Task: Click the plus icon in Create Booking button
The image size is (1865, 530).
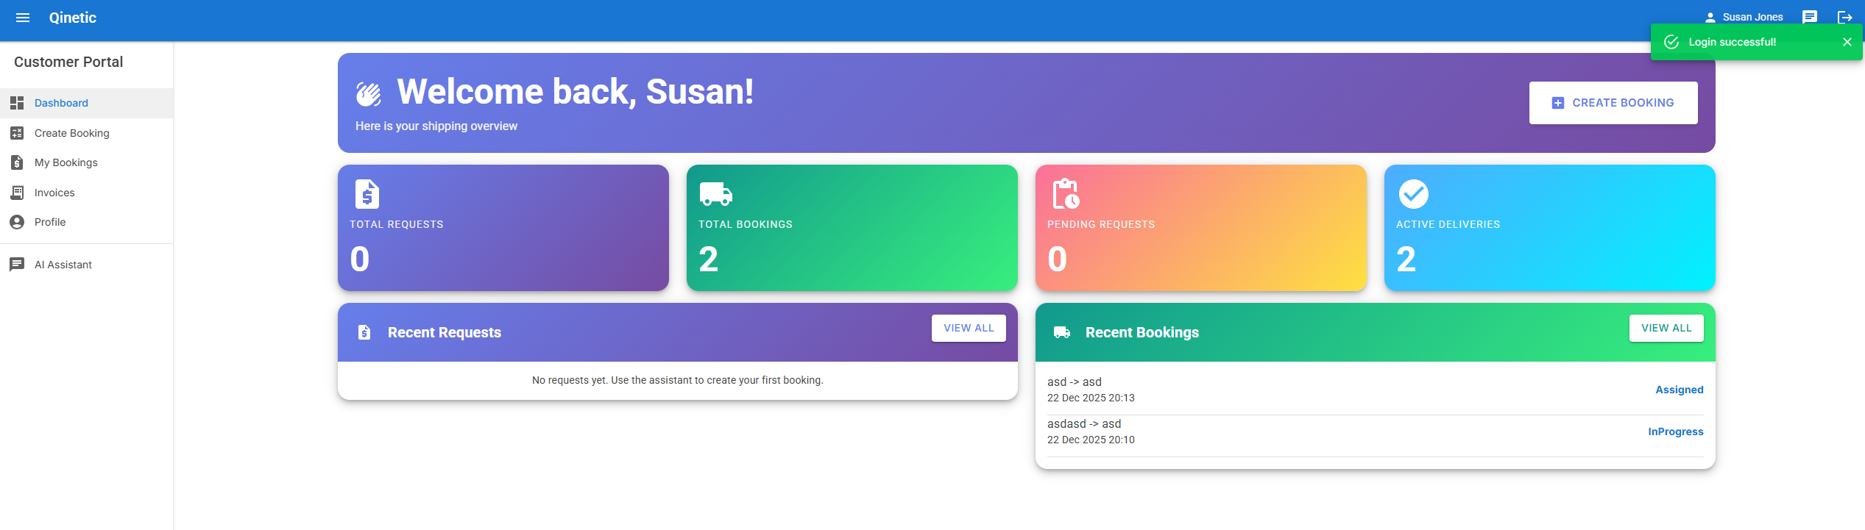Action: [x=1557, y=103]
